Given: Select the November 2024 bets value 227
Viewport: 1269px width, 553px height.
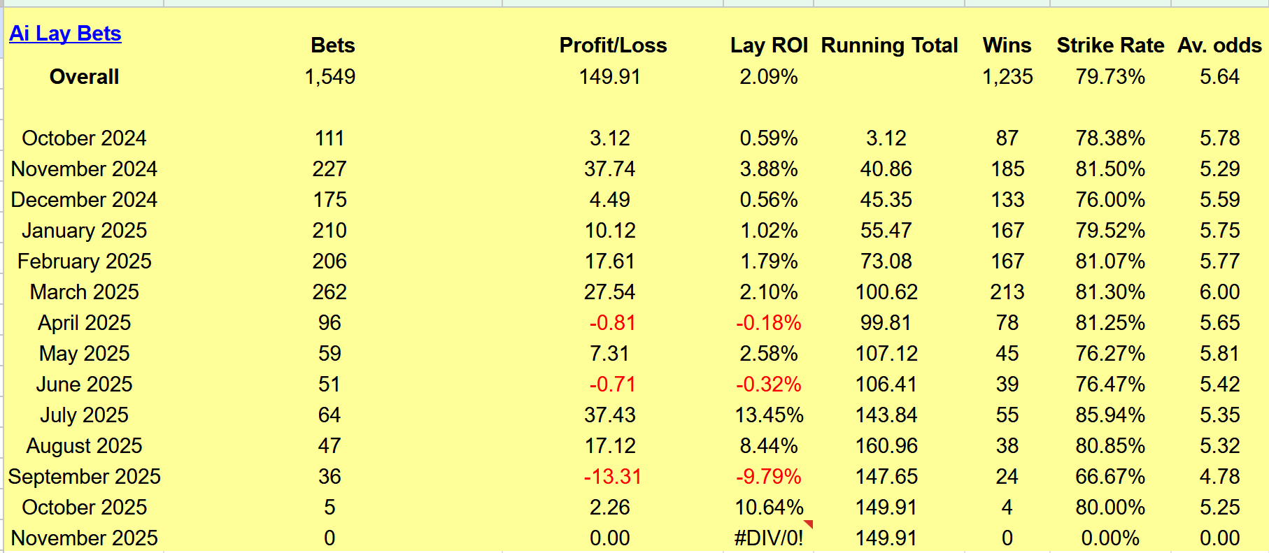Looking at the screenshot, I should (x=329, y=169).
